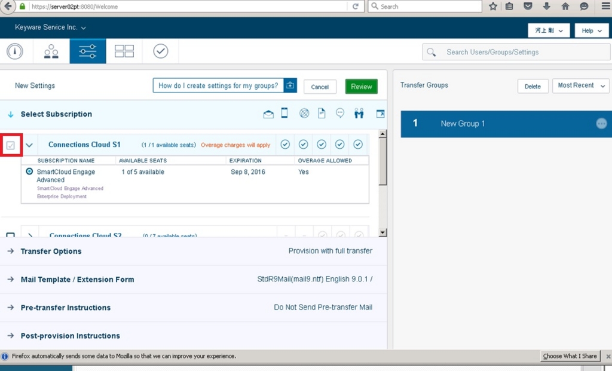Open the Firefox hamburger menu
The height and width of the screenshot is (371, 612).
tap(605, 6)
